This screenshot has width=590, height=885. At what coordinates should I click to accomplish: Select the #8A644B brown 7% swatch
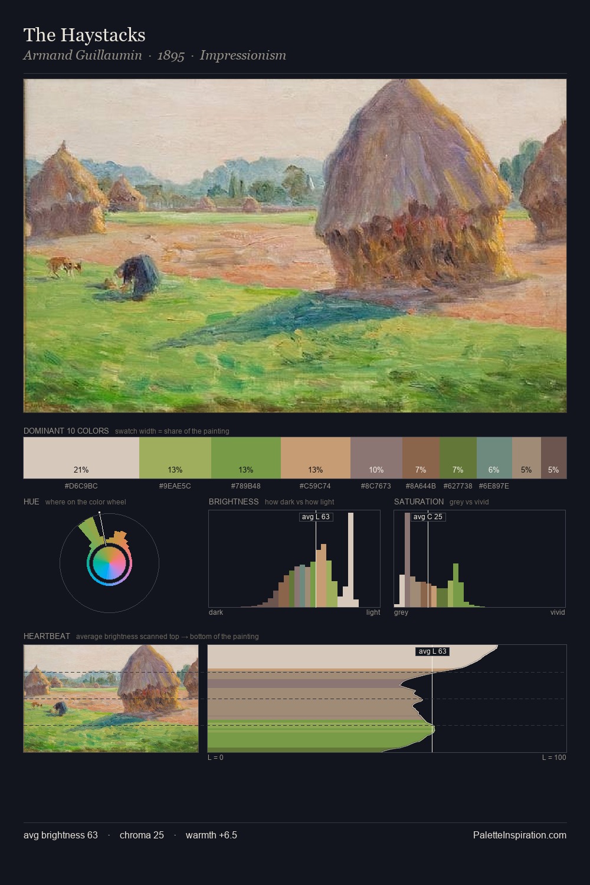tap(421, 458)
